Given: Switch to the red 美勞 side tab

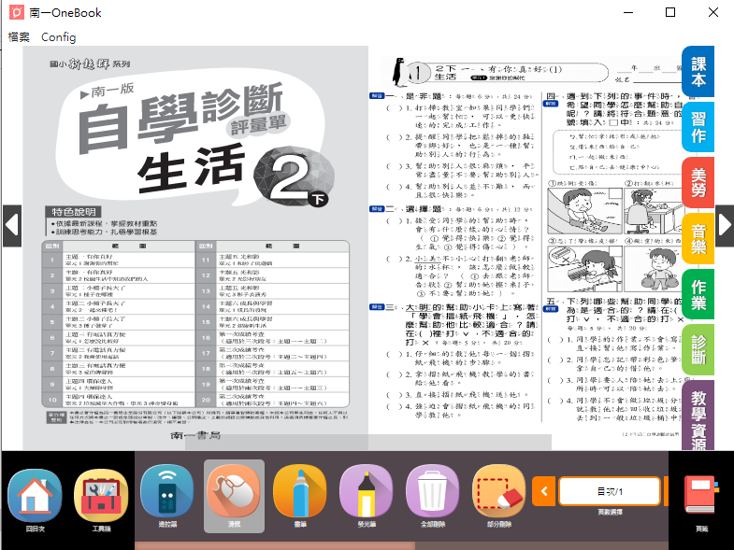Looking at the screenshot, I should pyautogui.click(x=698, y=183).
